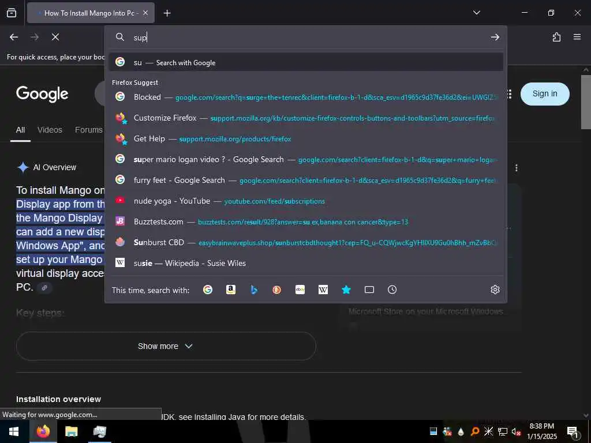Open 'Get Help' support suggestion
591x443 pixels.
coord(306,138)
